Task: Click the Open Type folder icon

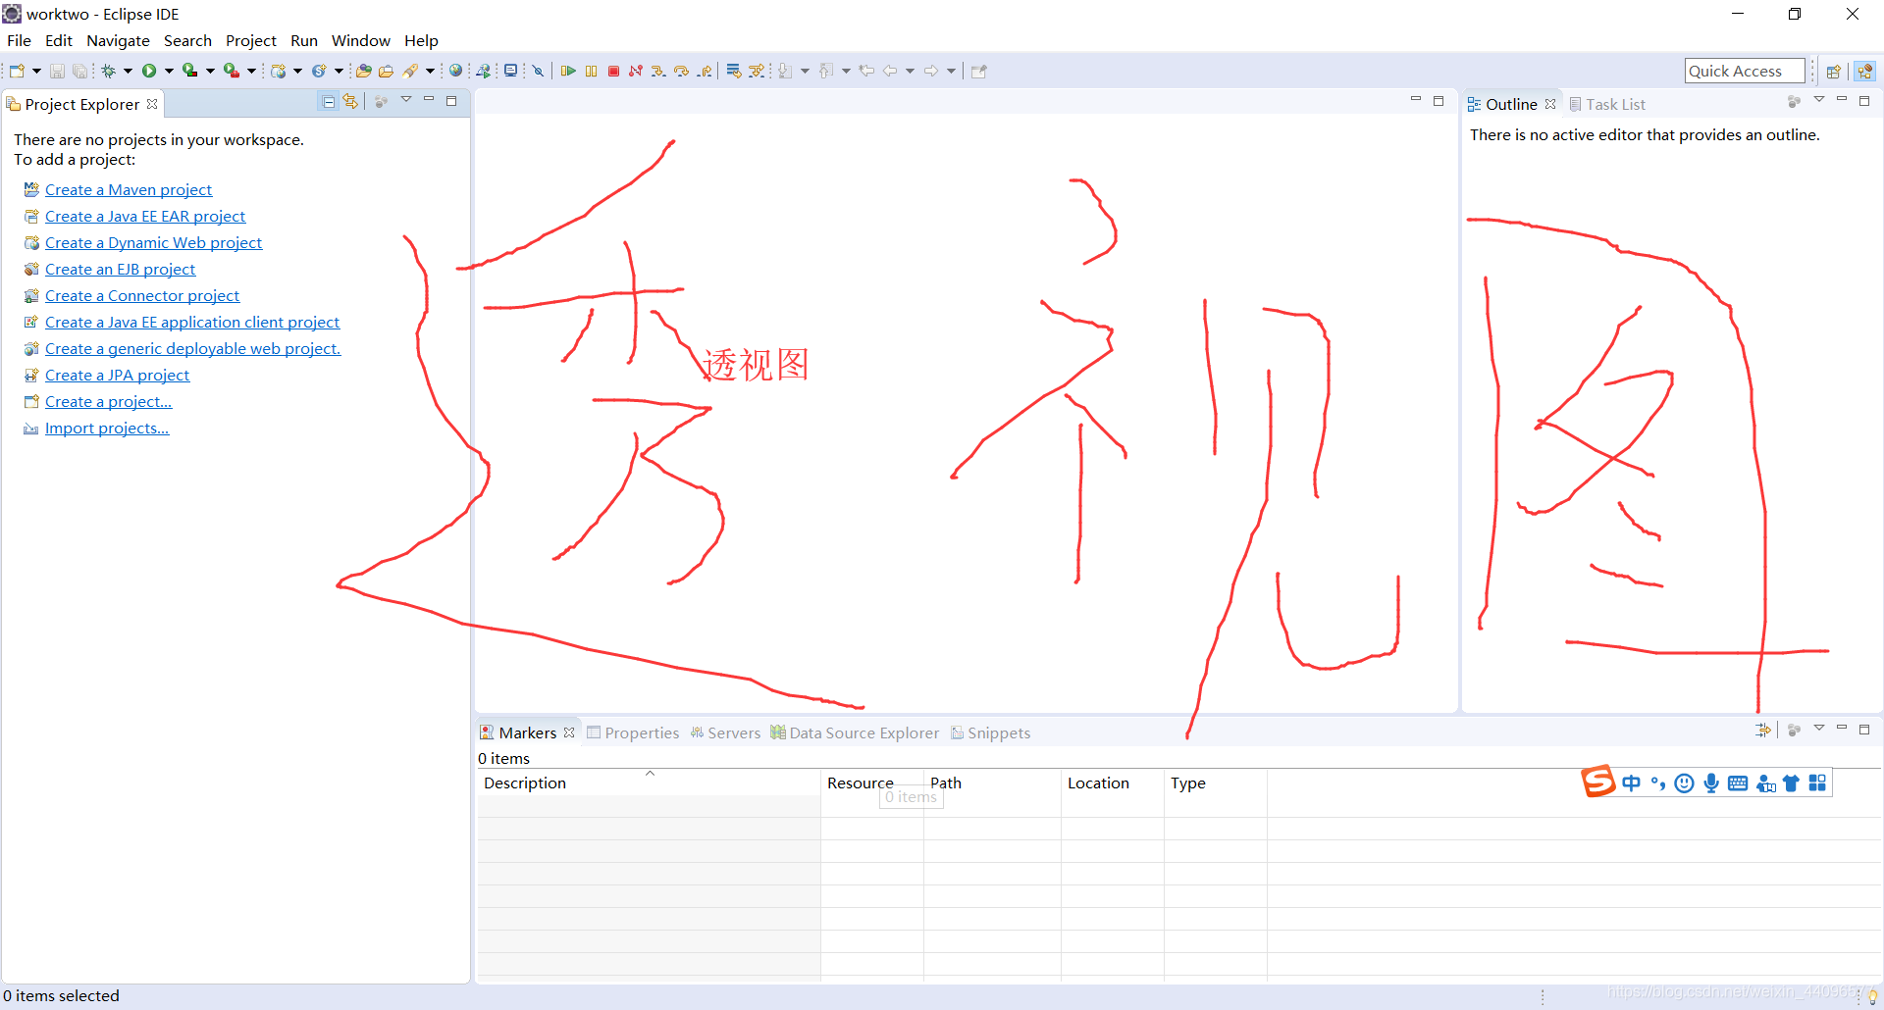Action: 363,71
